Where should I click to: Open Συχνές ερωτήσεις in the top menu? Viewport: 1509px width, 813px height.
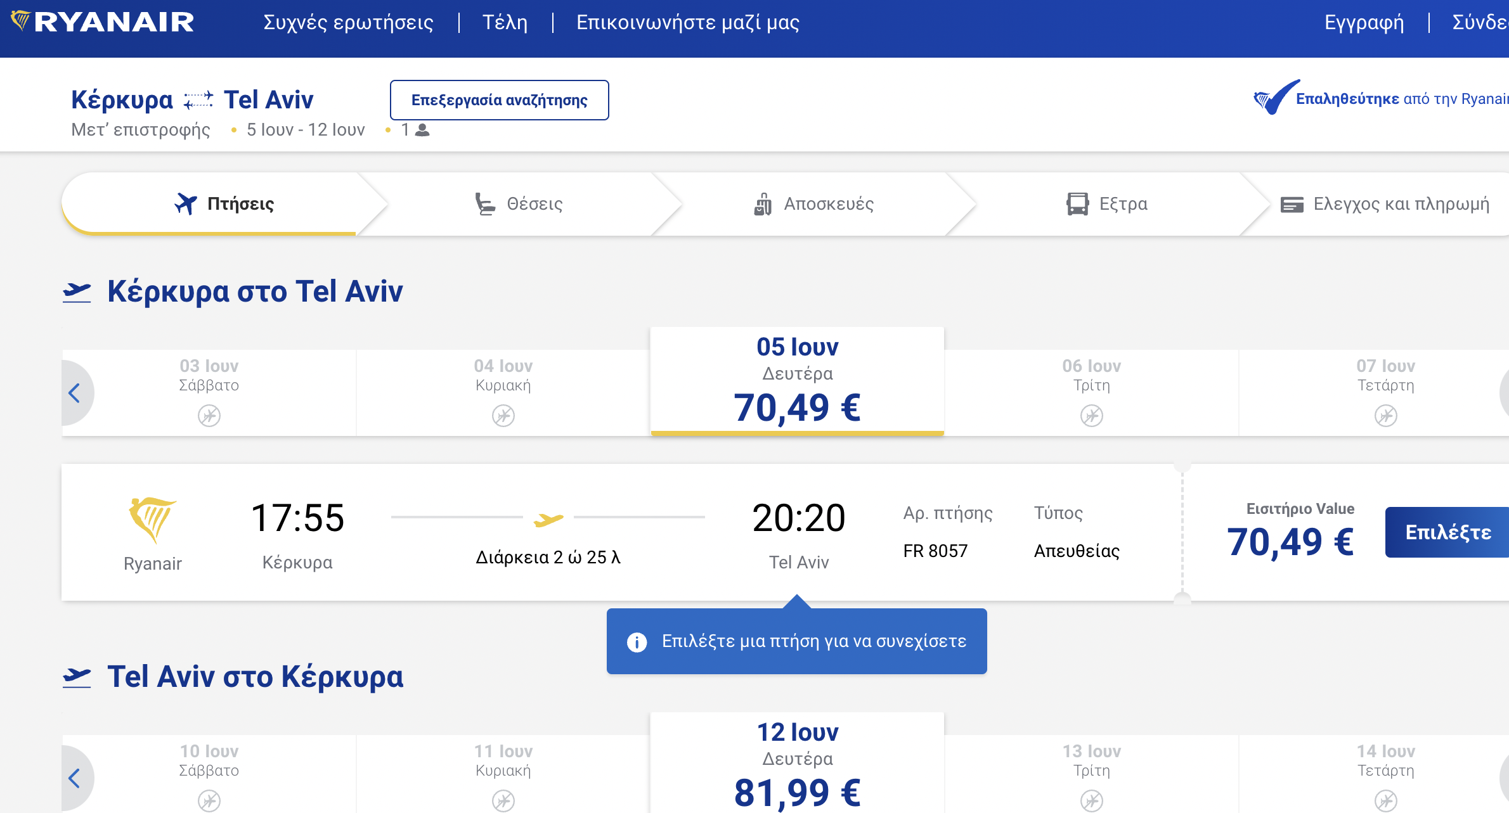(x=348, y=22)
